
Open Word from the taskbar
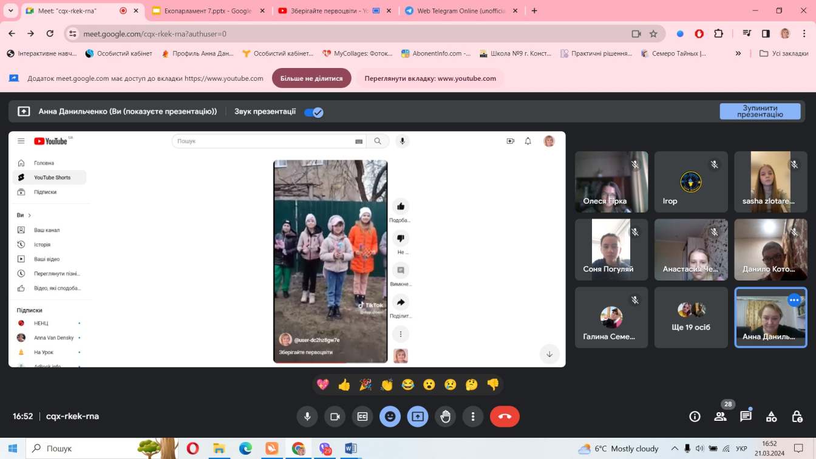[350, 449]
